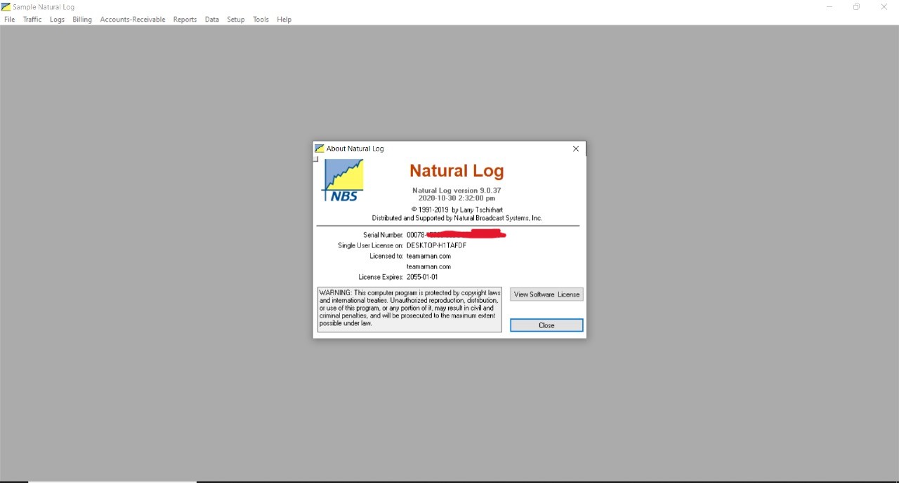899x483 pixels.
Task: Open the Logs menu
Action: [57, 20]
